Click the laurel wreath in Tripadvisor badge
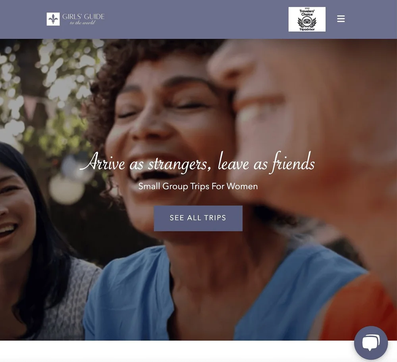This screenshot has height=362, width=397. (307, 23)
